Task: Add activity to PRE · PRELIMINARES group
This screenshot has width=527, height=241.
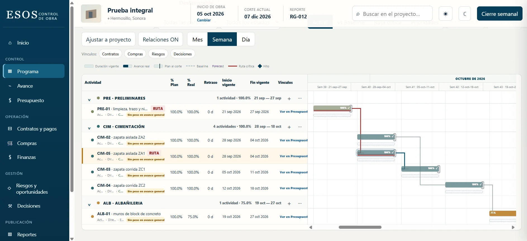Action: click(289, 99)
